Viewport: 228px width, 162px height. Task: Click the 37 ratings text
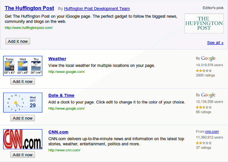tap(204, 148)
